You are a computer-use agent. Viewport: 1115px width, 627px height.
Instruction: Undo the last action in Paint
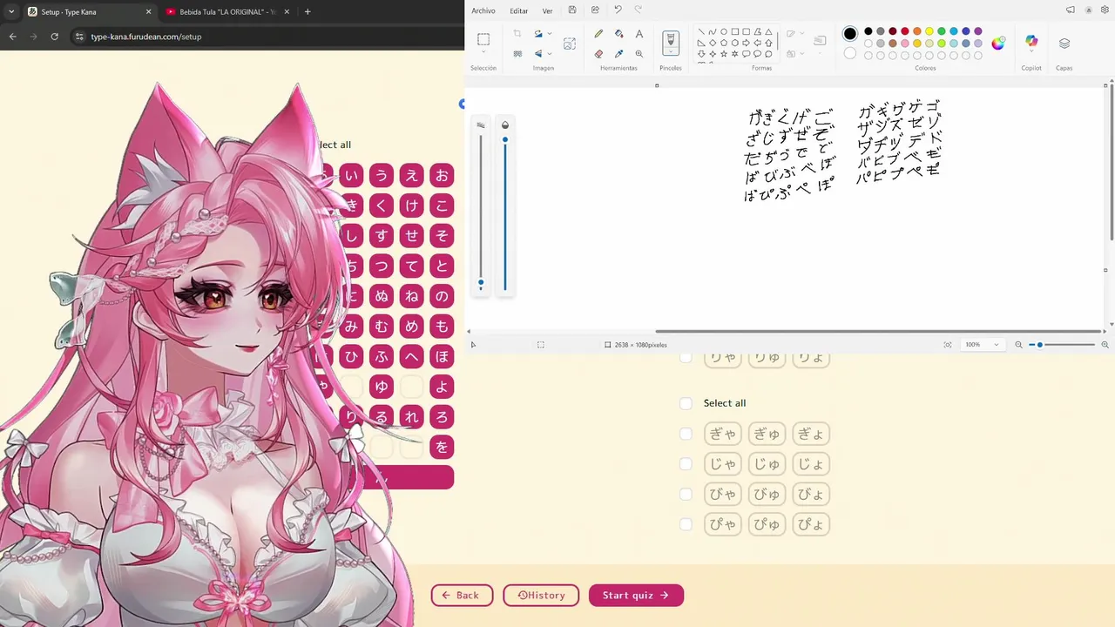tap(618, 10)
